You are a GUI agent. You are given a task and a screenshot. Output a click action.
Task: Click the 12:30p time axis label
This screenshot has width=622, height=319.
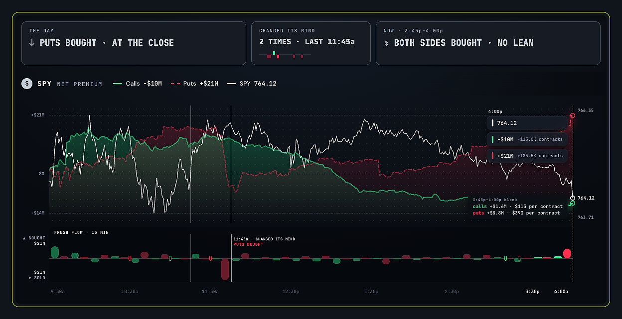tap(291, 291)
